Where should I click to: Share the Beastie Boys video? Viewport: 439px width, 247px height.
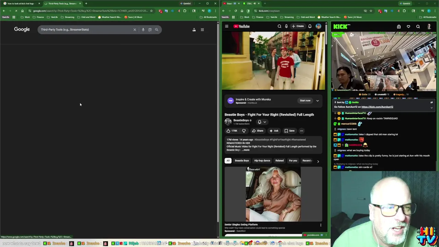coord(258,131)
